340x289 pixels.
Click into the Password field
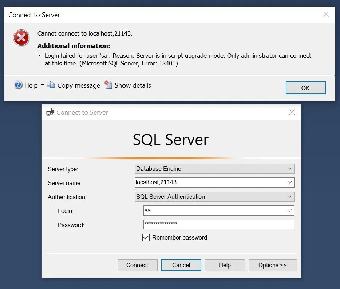(x=219, y=224)
